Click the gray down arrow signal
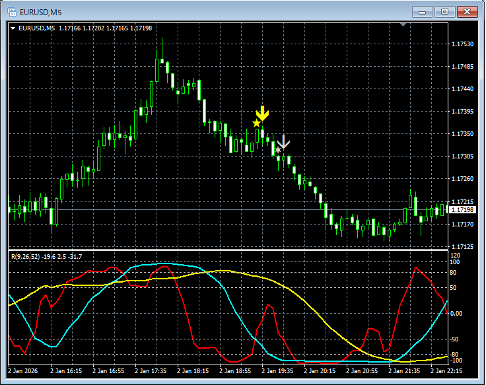 (x=283, y=142)
